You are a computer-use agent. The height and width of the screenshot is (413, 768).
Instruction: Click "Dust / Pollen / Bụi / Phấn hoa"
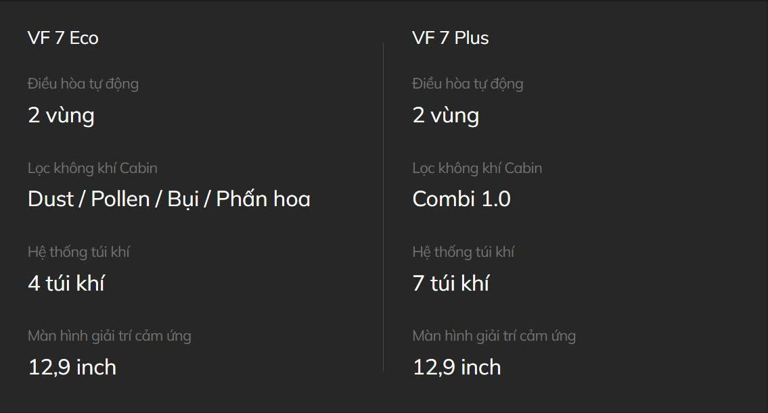[169, 199]
